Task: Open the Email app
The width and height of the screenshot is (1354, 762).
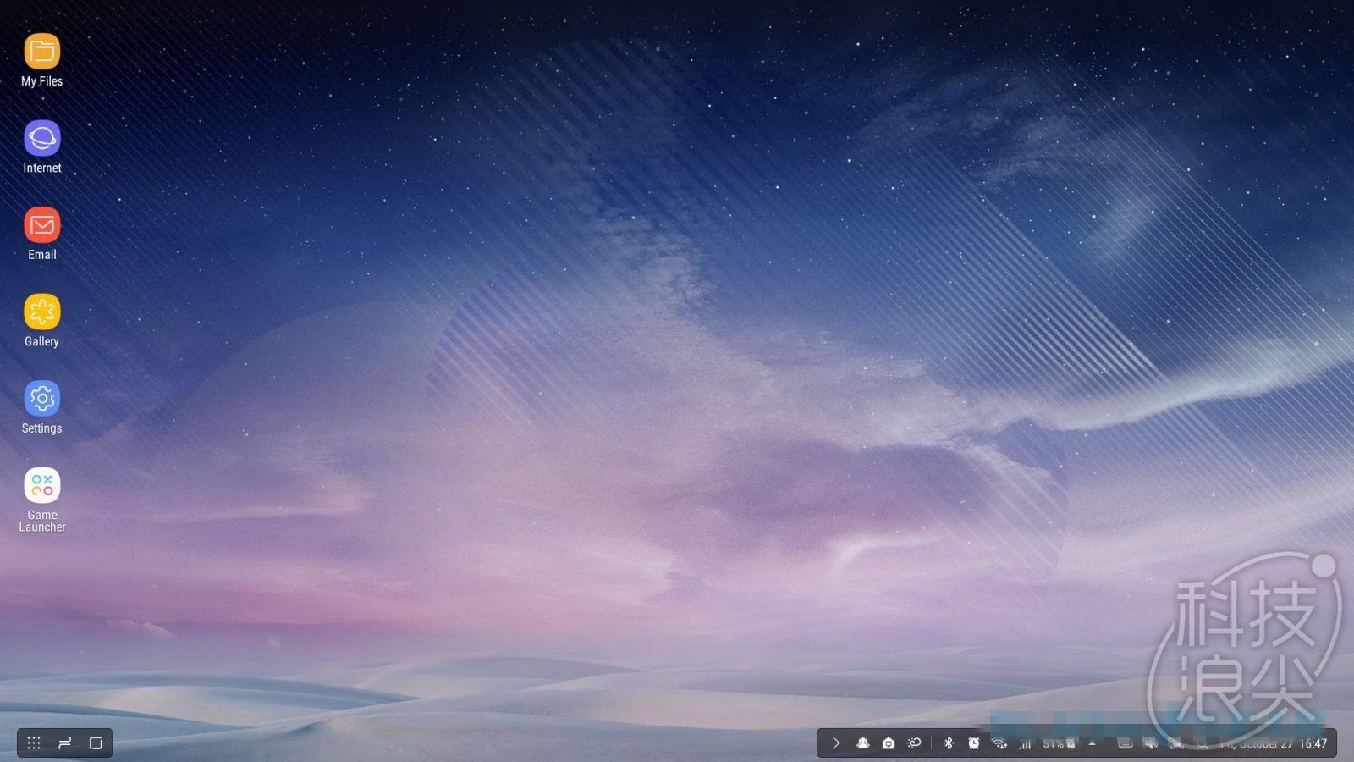Action: pos(41,226)
